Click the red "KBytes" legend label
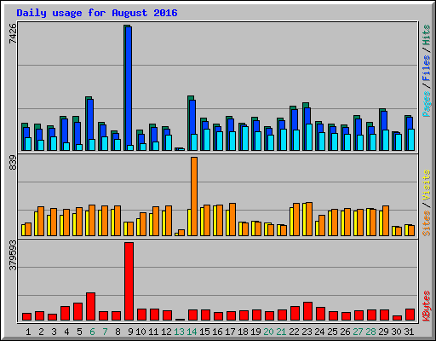Image resolution: width=436 pixels, height=341 pixels. pos(426,306)
